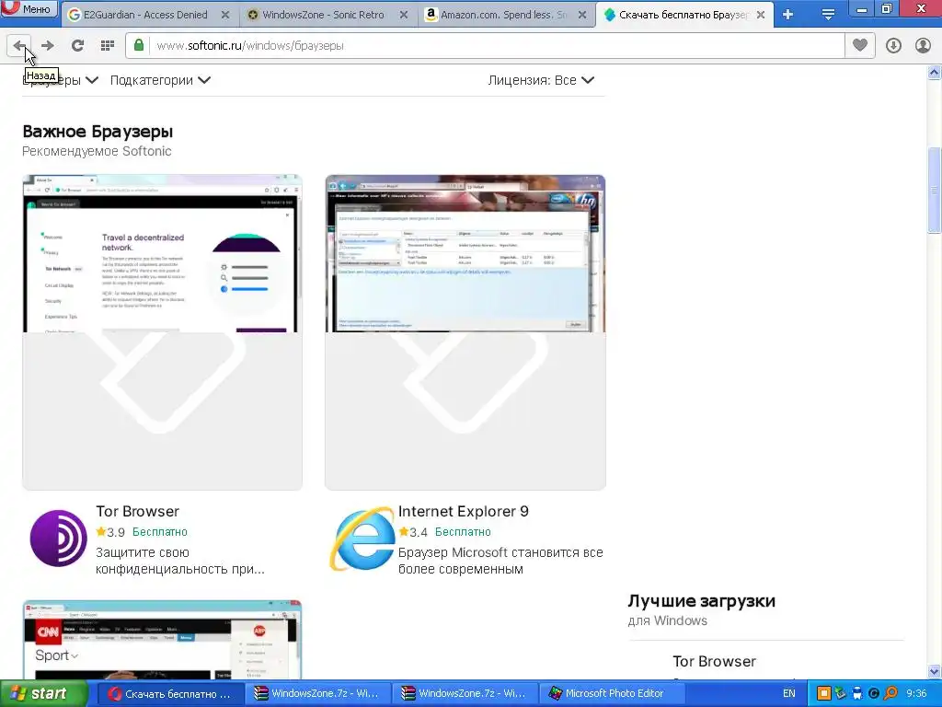
Task: Open Tor Browser in Лучшие загрузки list
Action: [x=714, y=661]
